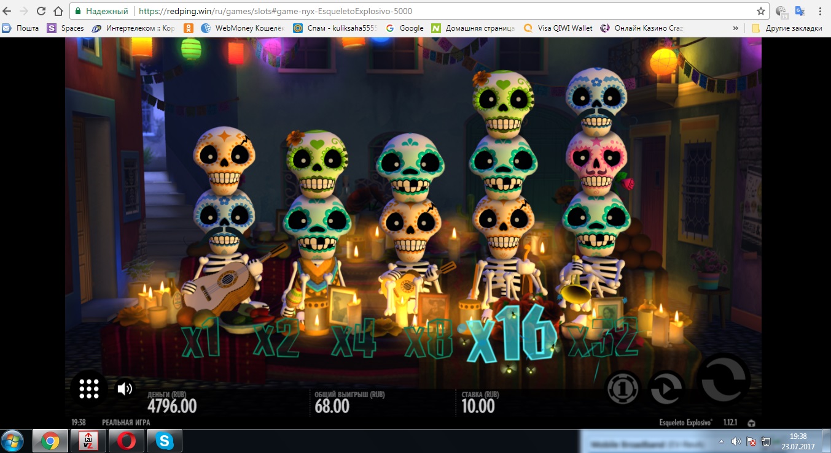Viewport: 831px width, 453px height.
Task: Open system volume tray icon
Action: 736,441
